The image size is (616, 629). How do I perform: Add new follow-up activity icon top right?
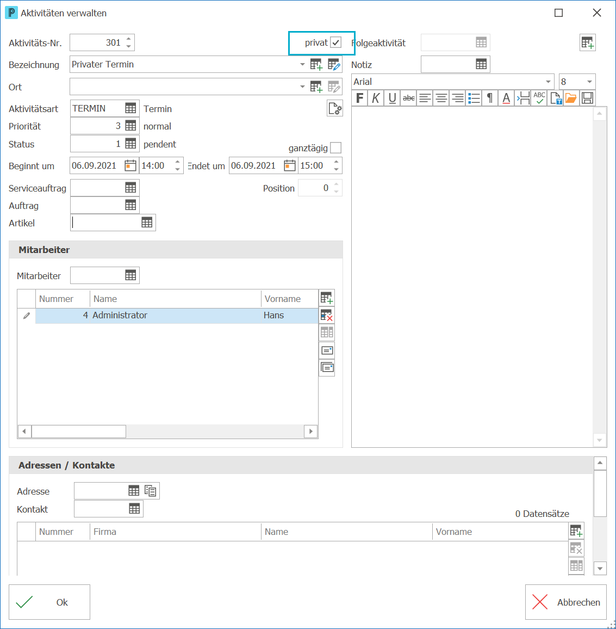[x=588, y=42]
